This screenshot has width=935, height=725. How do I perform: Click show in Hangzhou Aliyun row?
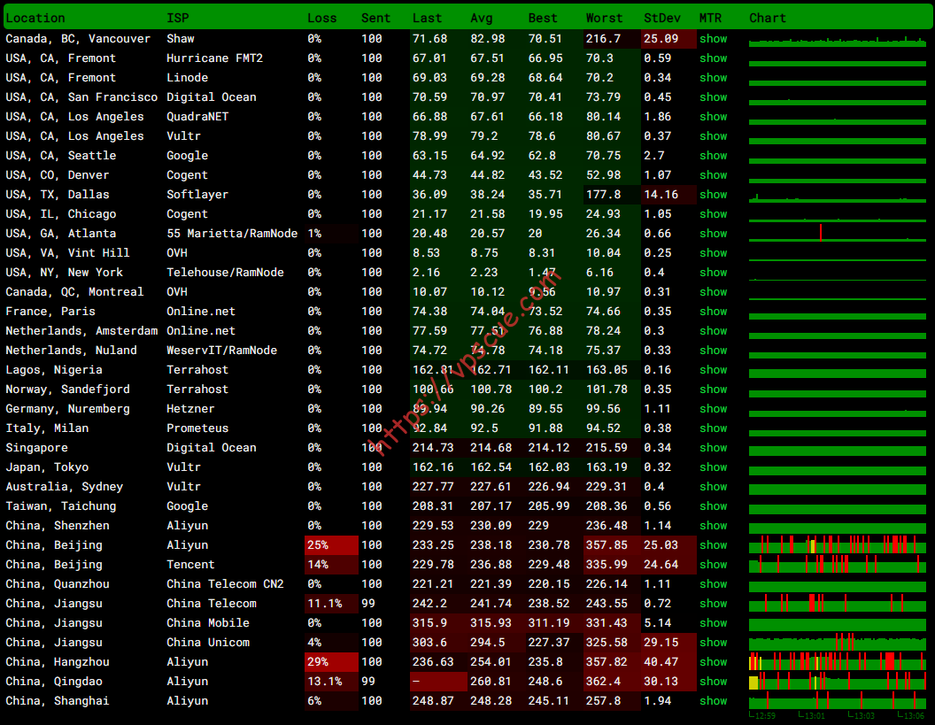tap(713, 662)
